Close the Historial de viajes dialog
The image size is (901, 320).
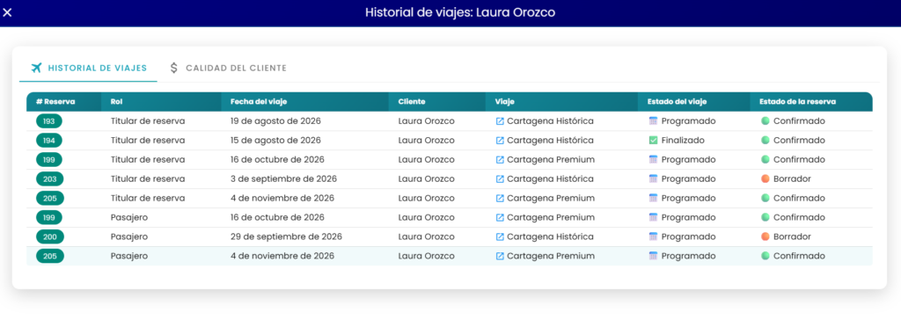[7, 12]
